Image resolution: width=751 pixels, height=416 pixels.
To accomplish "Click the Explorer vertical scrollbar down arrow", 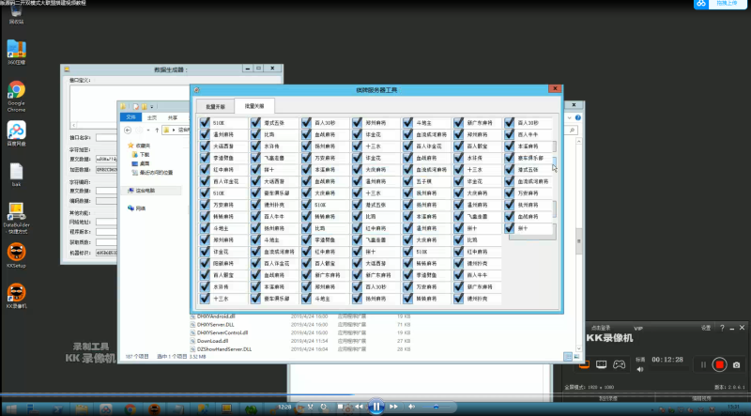I will [x=578, y=349].
